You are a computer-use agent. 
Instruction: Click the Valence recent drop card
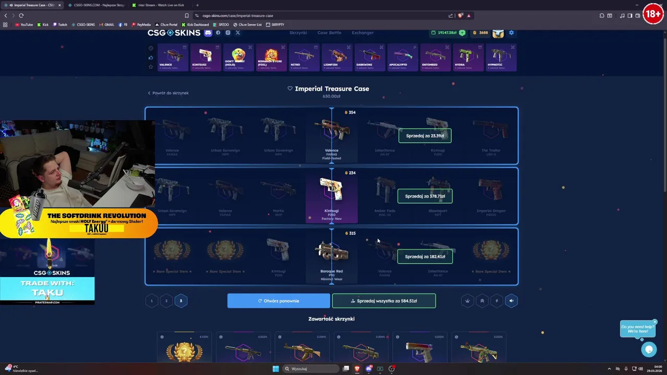pos(172,57)
